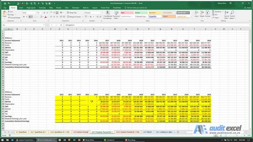Decrease cell indent

[x=61, y=17]
